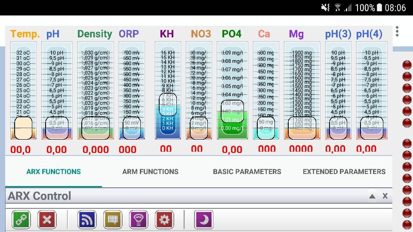The width and height of the screenshot is (413, 232).
Task: Switch to the ARM FUNCTIONS tab
Action: [150, 171]
